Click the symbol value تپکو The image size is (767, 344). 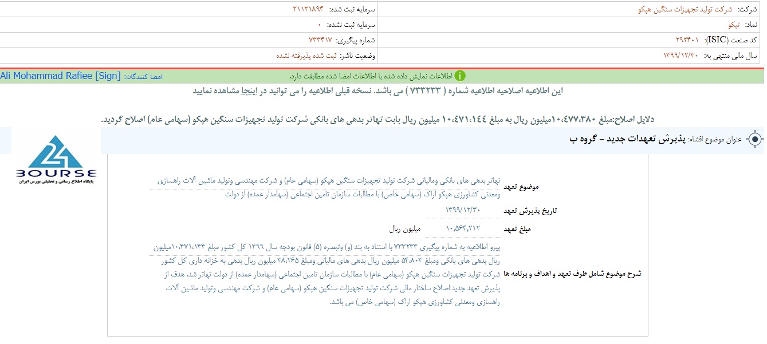[x=734, y=25]
